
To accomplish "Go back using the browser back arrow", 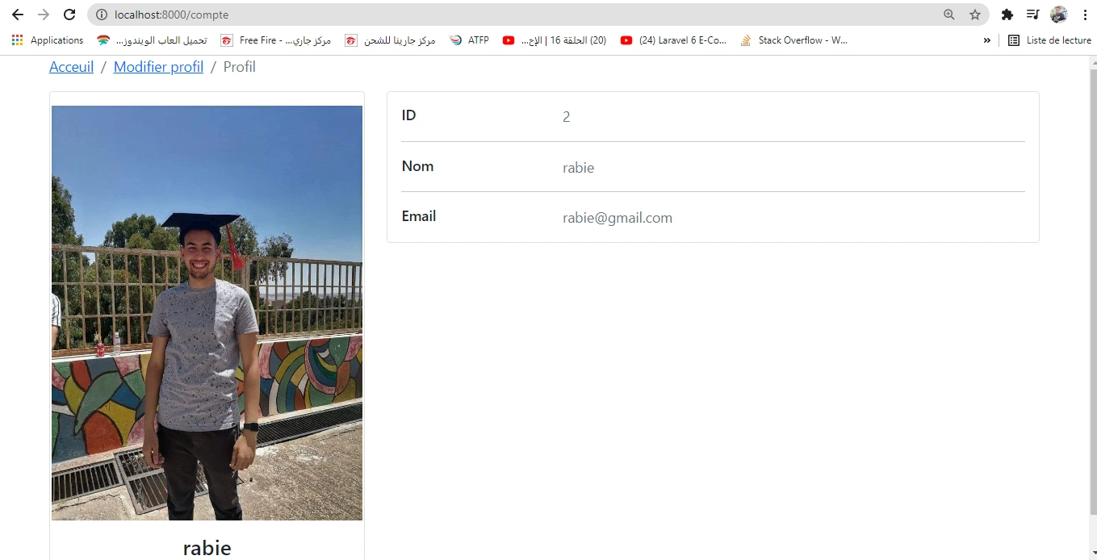I will pos(18,15).
